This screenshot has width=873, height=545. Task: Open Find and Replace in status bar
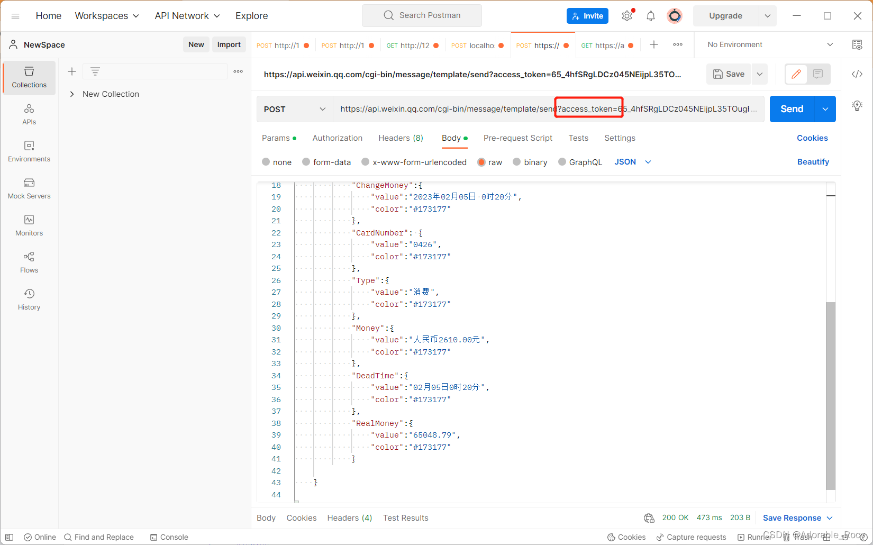pyautogui.click(x=99, y=537)
